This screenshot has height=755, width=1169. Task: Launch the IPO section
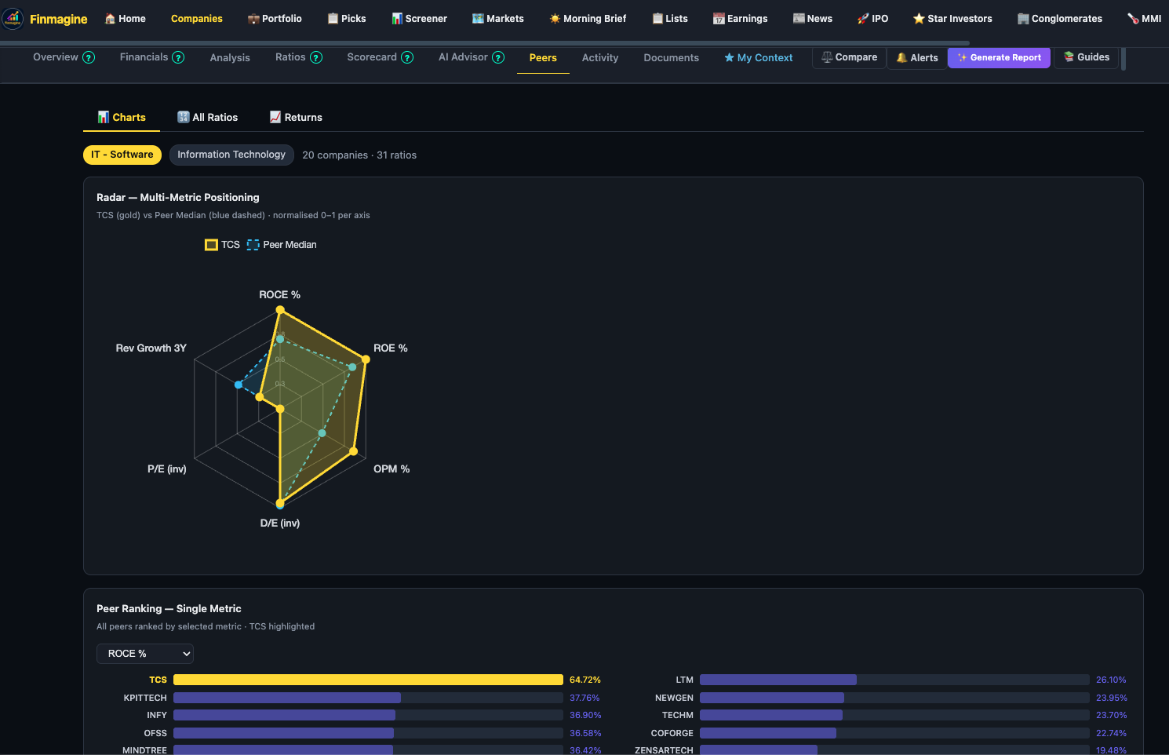872,18
